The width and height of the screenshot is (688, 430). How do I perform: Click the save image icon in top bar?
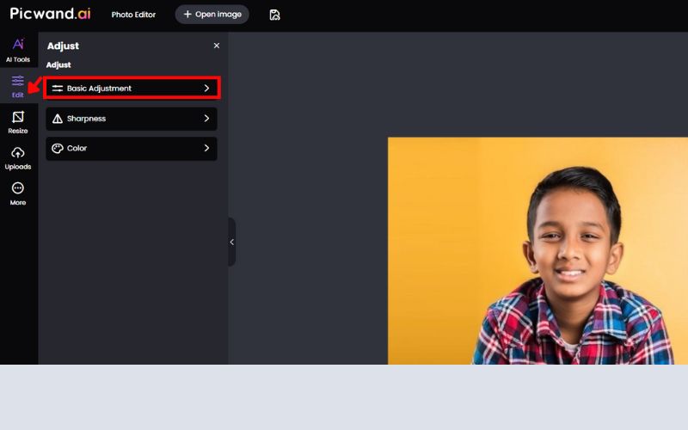274,15
